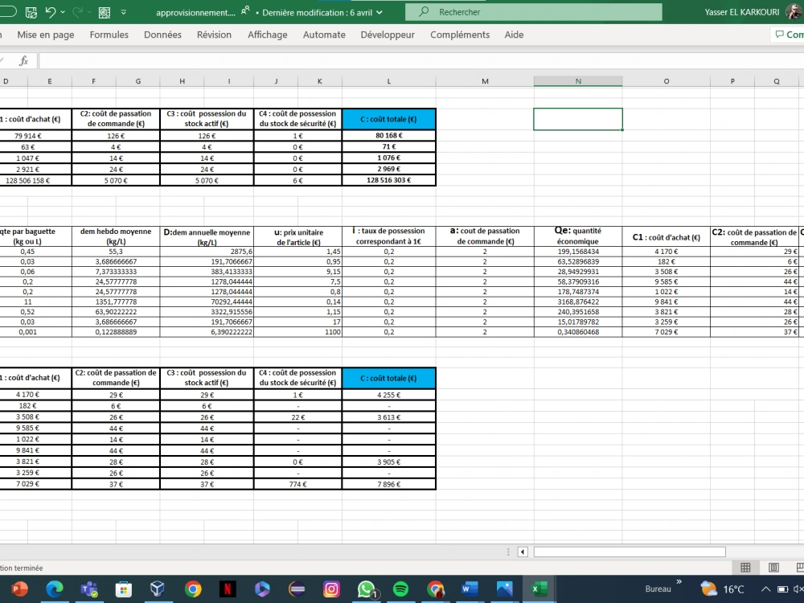
Task: Open Clipchamp icon in the taskbar
Action: tap(262, 589)
